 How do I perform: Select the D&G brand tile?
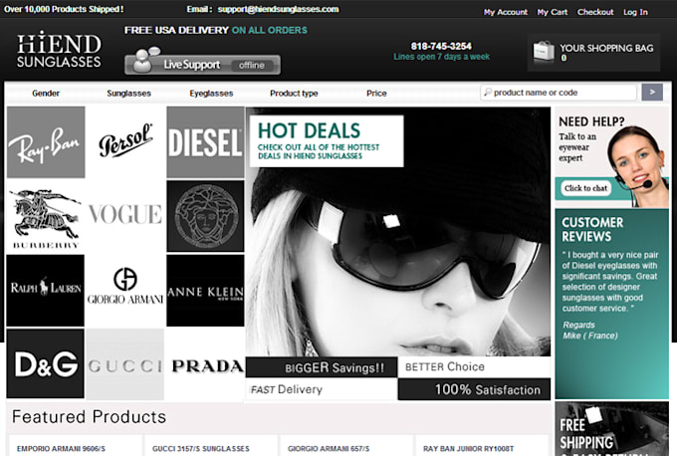point(46,363)
